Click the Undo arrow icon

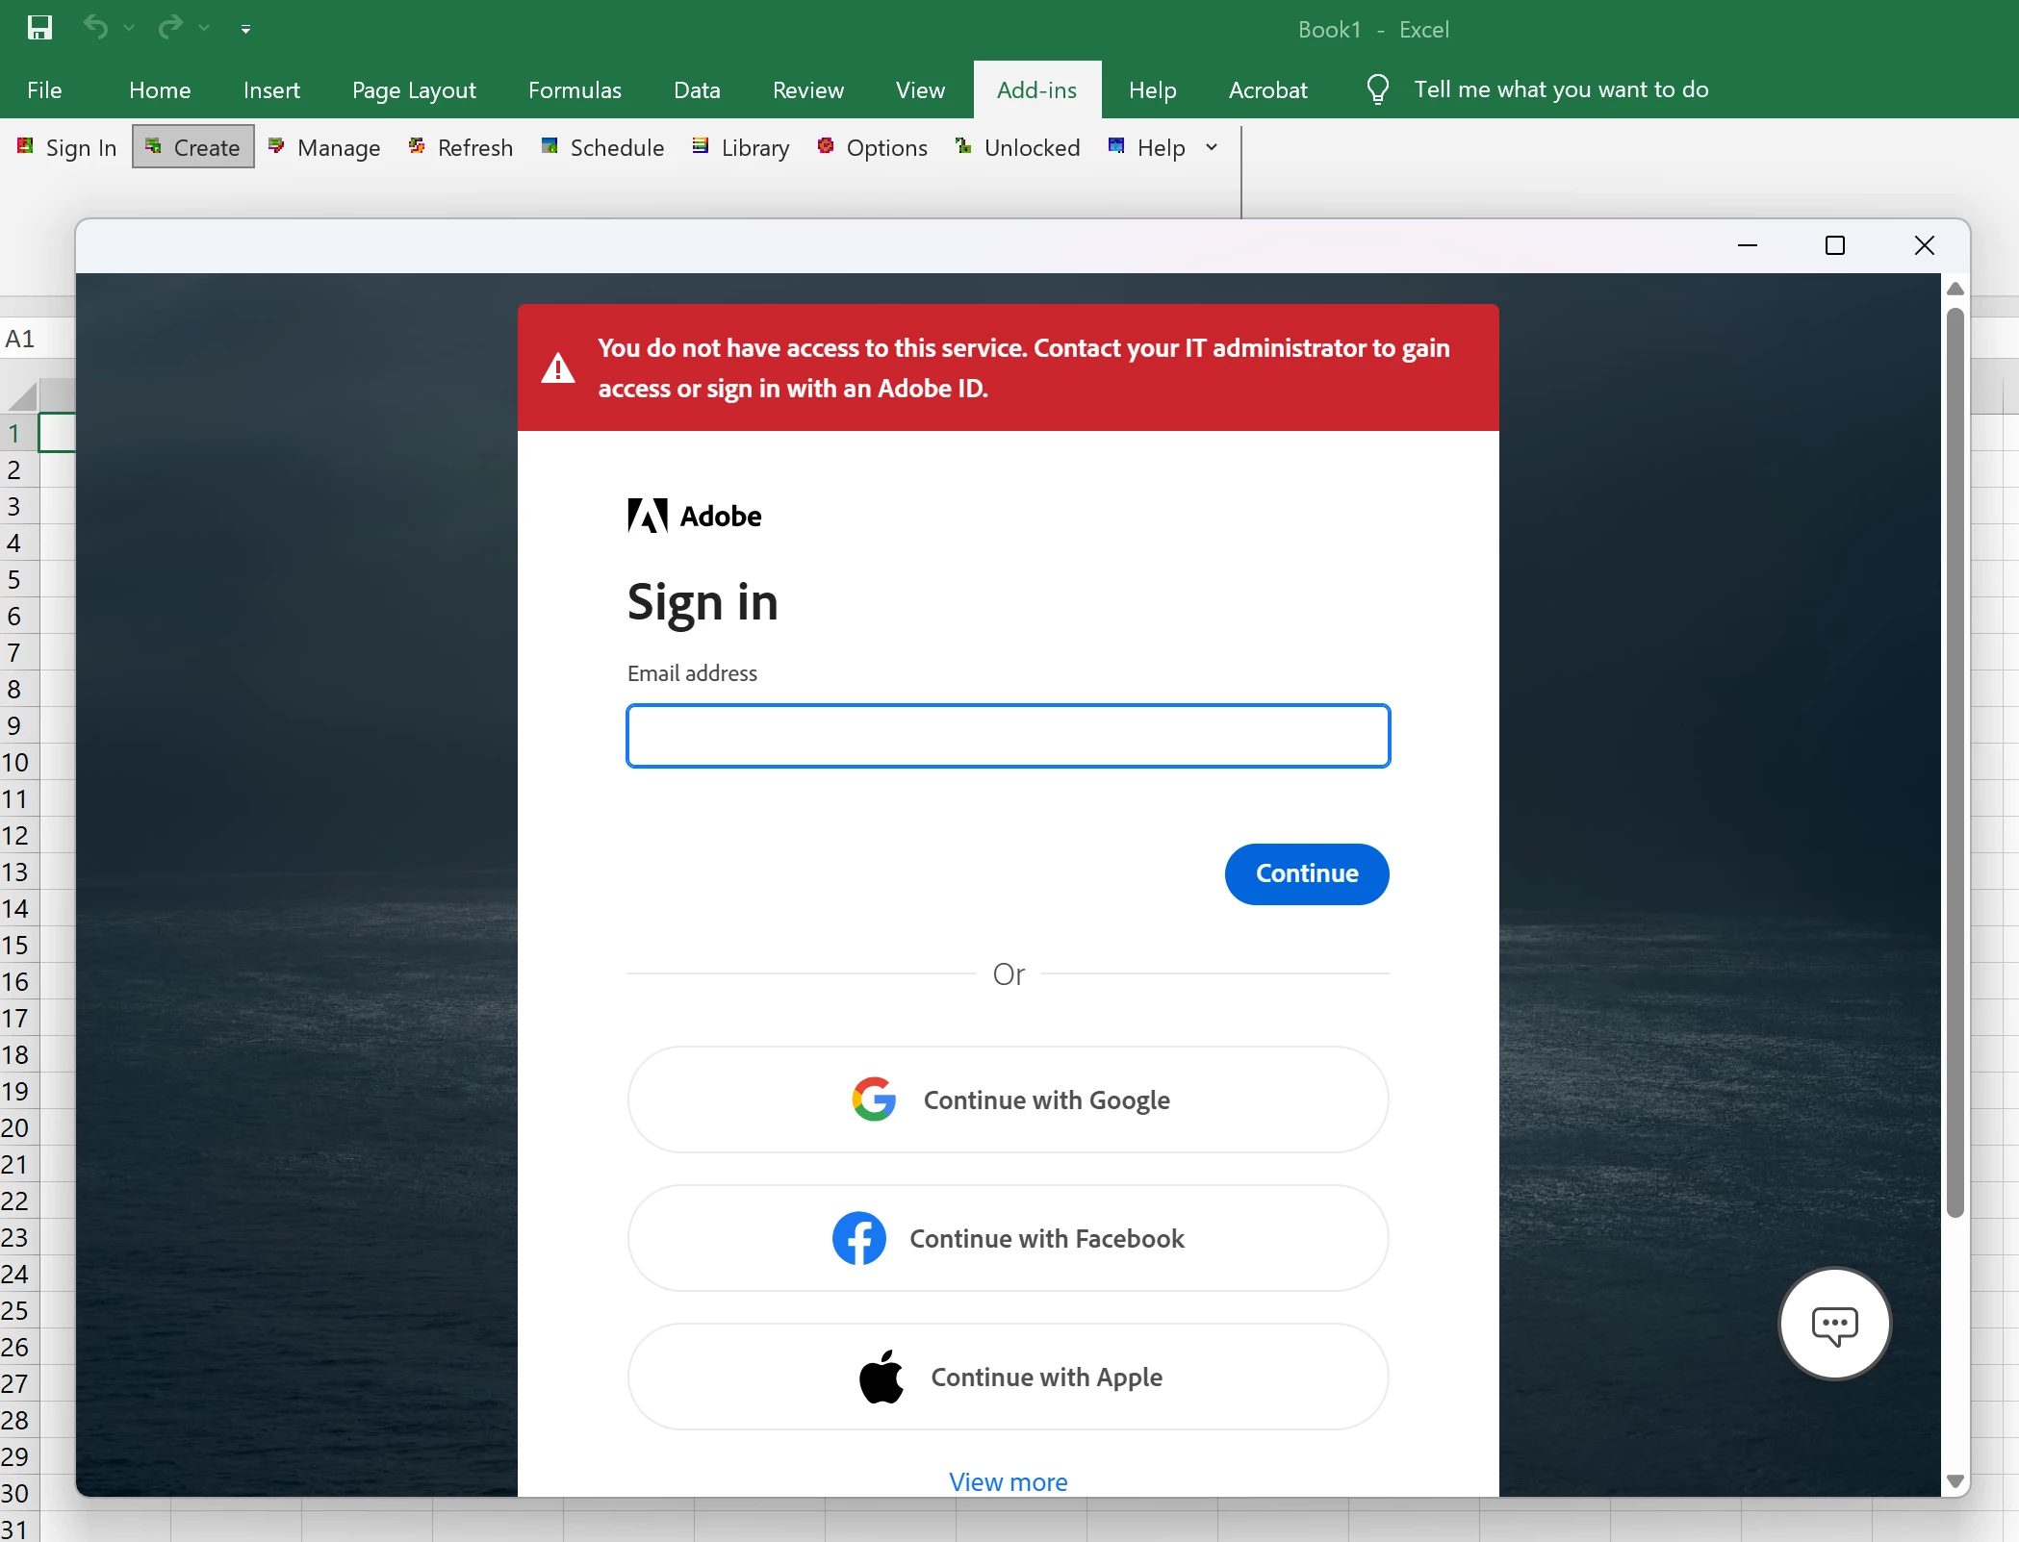pos(95,27)
